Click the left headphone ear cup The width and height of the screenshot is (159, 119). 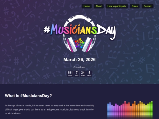coord(72,45)
